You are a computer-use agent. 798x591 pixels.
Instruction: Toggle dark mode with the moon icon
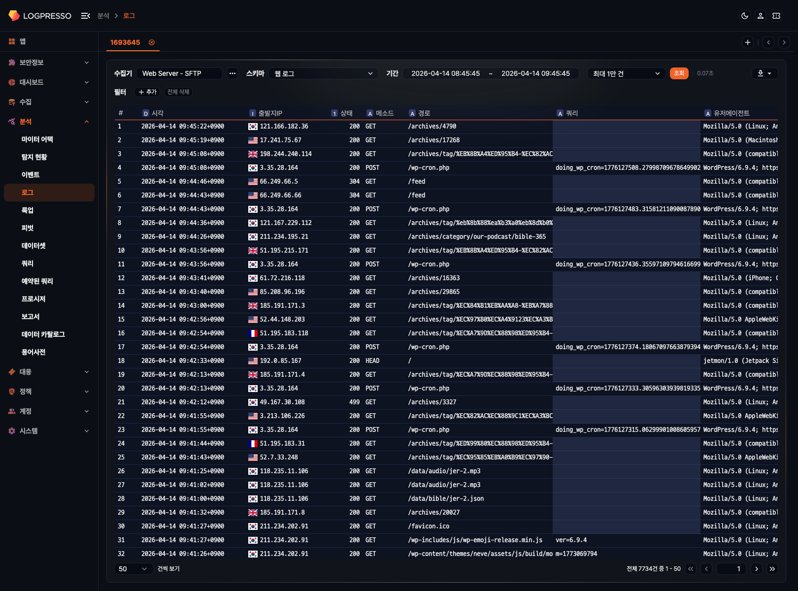[x=745, y=16]
